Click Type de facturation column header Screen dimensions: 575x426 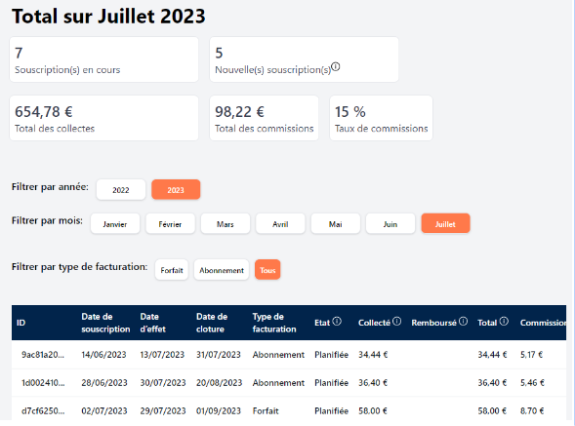pyautogui.click(x=274, y=323)
